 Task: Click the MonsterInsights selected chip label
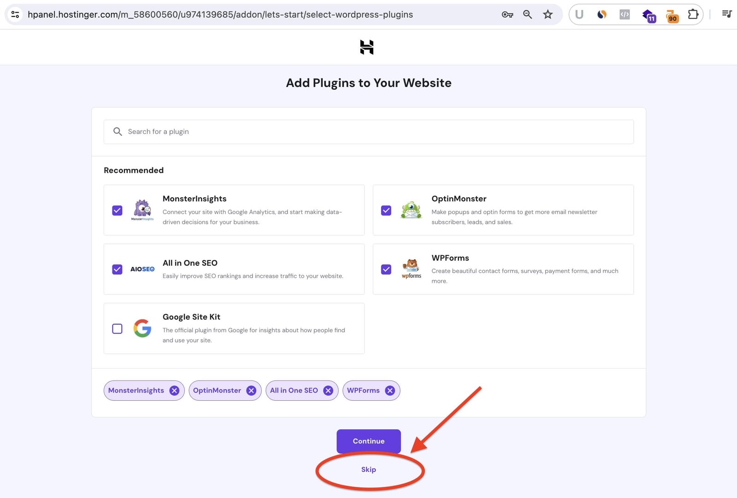pyautogui.click(x=136, y=391)
